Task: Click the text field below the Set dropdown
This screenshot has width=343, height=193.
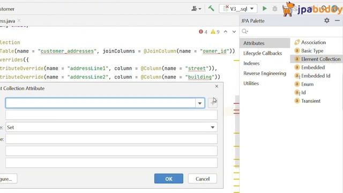Action: tap(111, 139)
